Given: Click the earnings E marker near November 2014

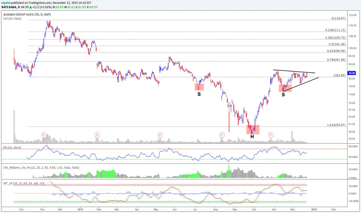Looking at the screenshot, I should pos(44,135).
